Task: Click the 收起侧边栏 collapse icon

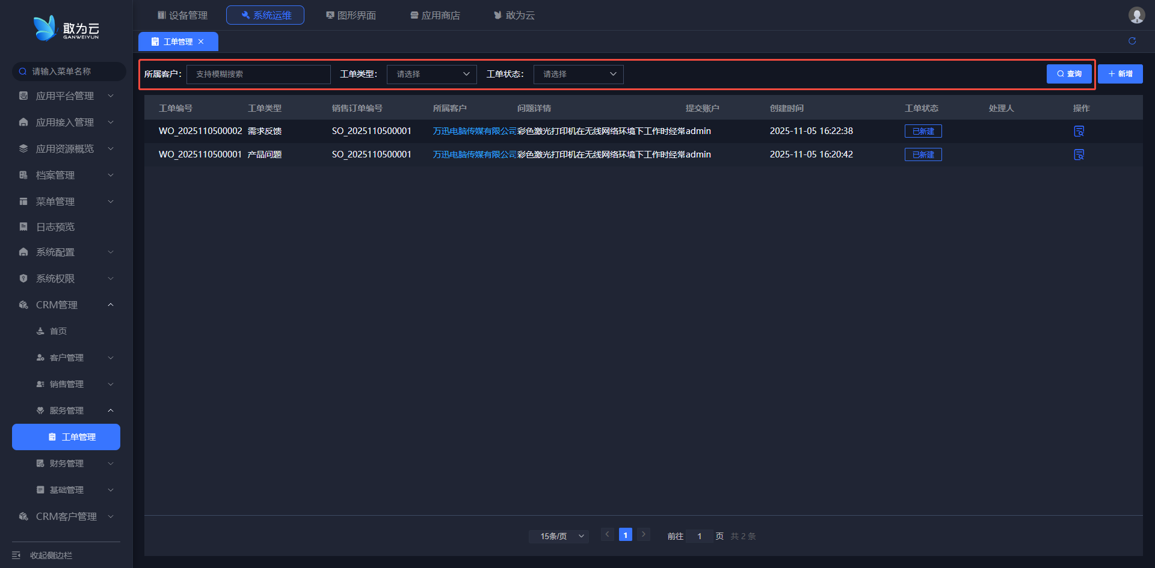Action: (16, 555)
